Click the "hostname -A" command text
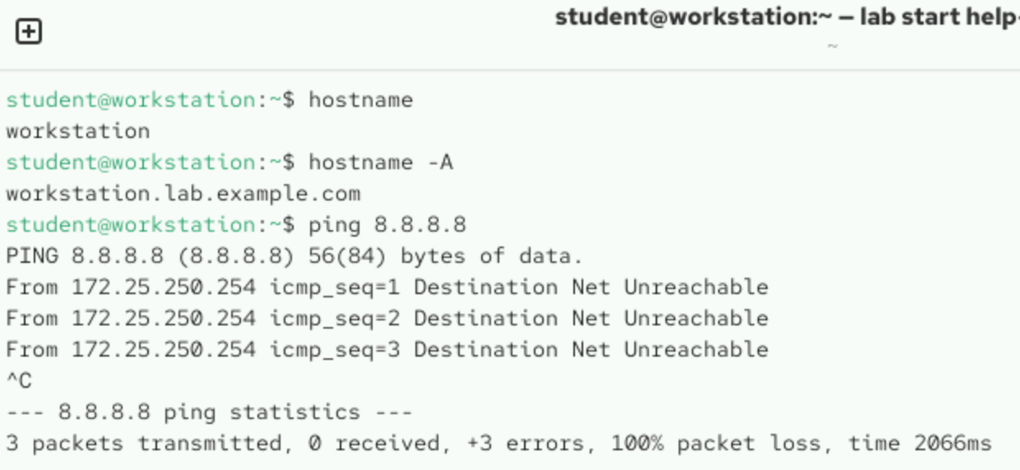The width and height of the screenshot is (1020, 470). 380,163
